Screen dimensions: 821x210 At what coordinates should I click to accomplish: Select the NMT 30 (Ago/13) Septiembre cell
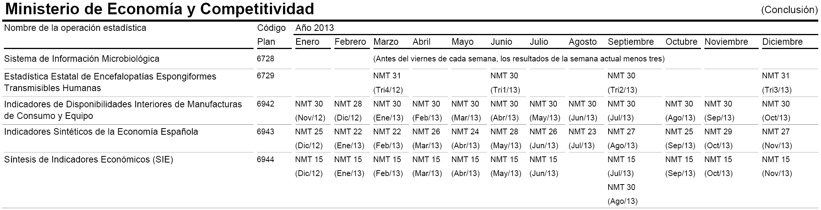click(623, 194)
